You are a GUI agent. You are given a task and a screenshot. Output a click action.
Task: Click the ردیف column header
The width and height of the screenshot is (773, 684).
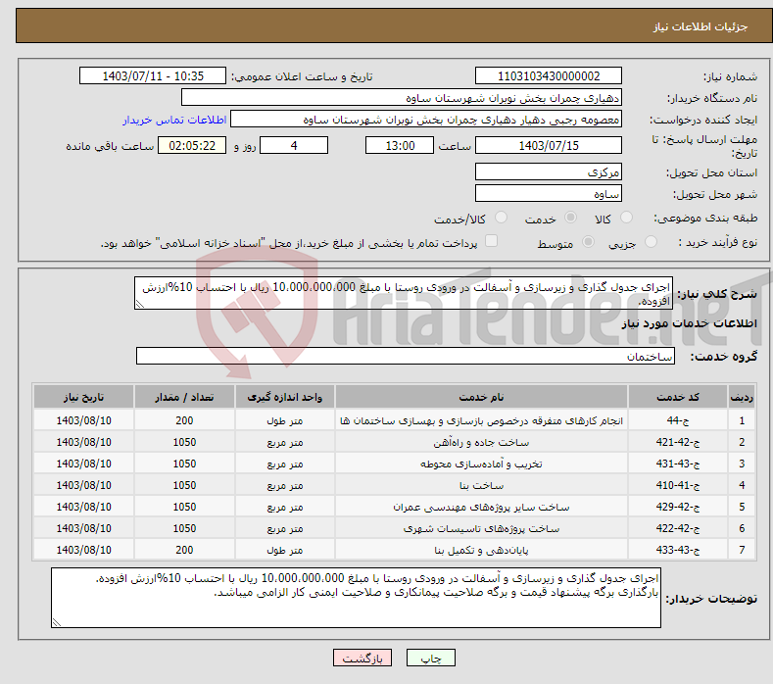(742, 397)
